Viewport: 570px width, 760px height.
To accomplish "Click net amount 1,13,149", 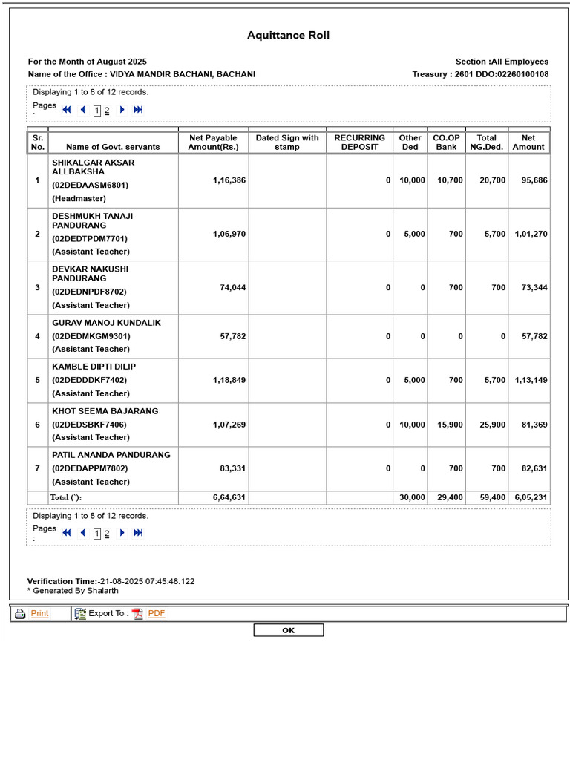I will pyautogui.click(x=531, y=381).
